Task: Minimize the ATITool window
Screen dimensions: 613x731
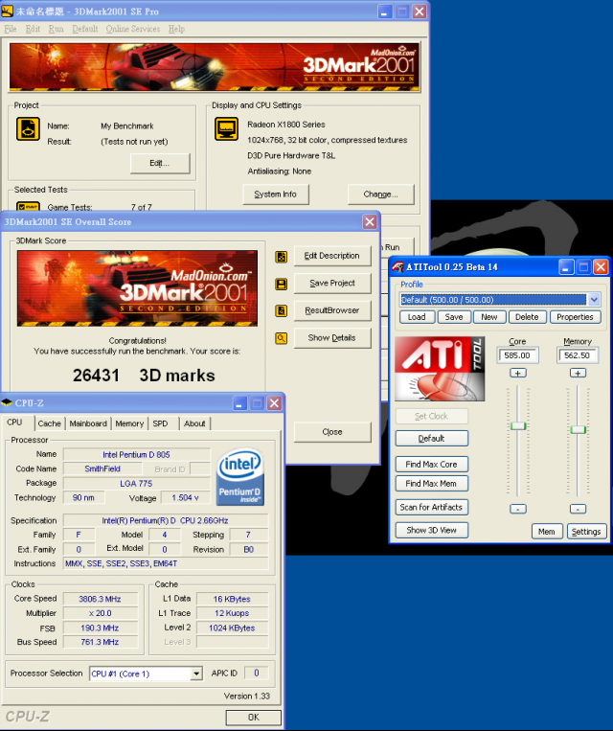Action: [x=566, y=267]
